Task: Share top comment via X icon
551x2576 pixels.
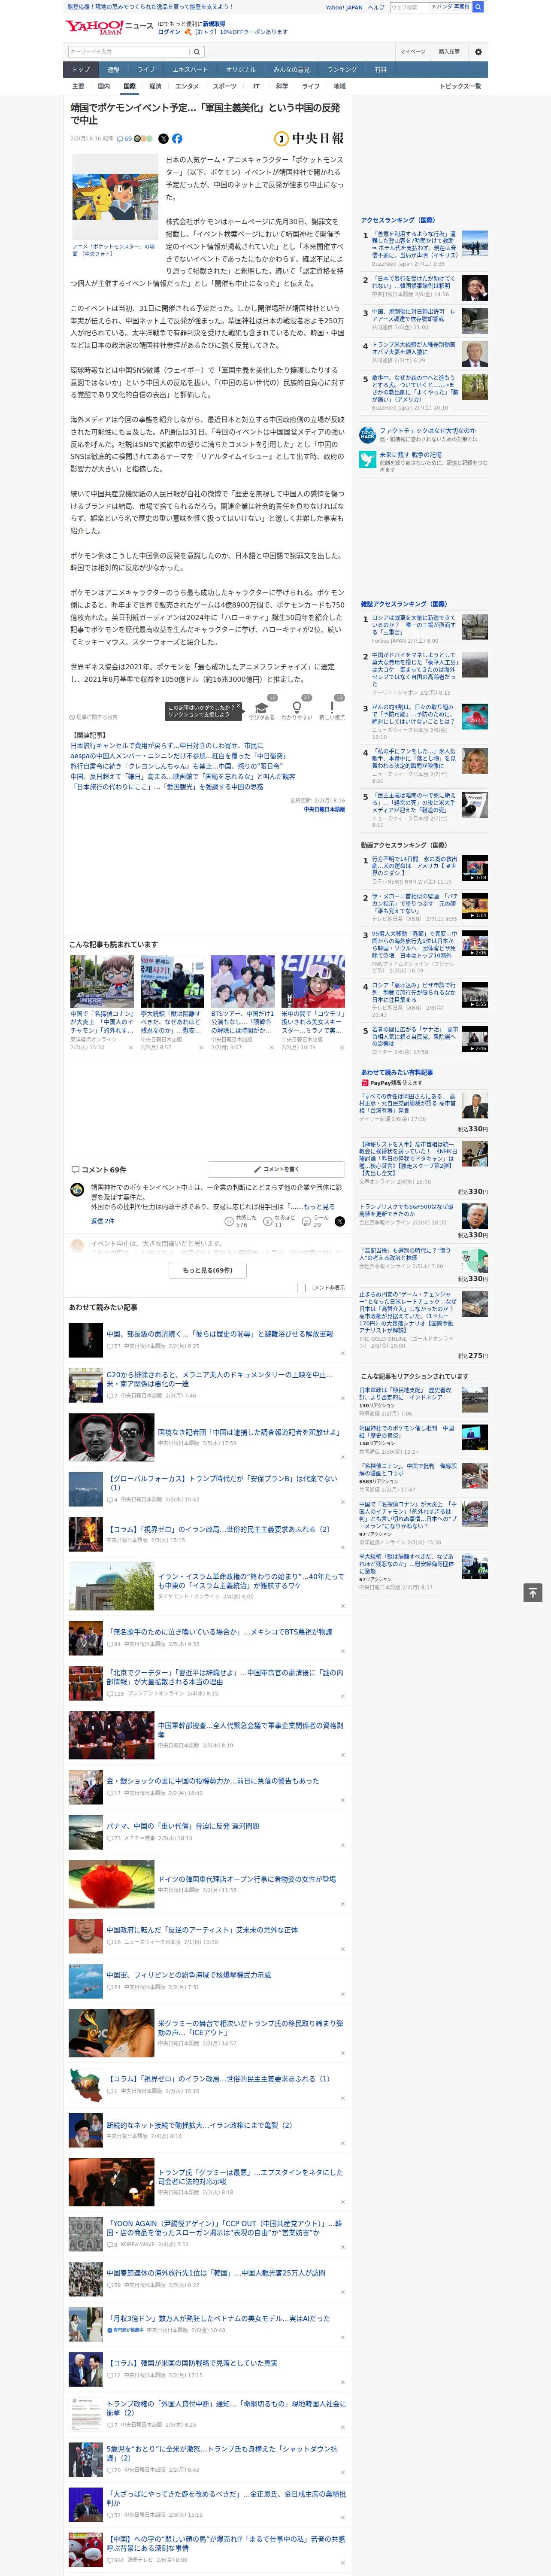Action: 340,1221
